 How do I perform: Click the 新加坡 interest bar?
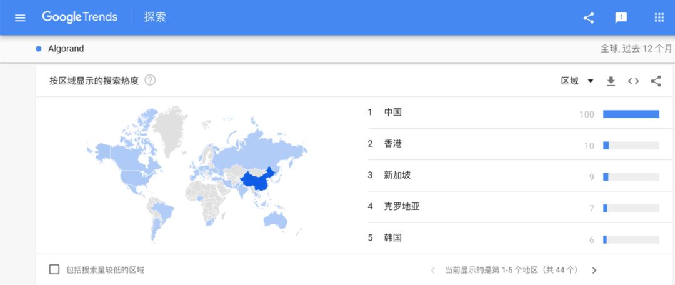click(x=631, y=177)
